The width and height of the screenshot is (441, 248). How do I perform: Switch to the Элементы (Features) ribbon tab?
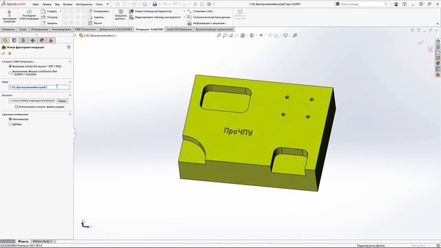(8, 29)
